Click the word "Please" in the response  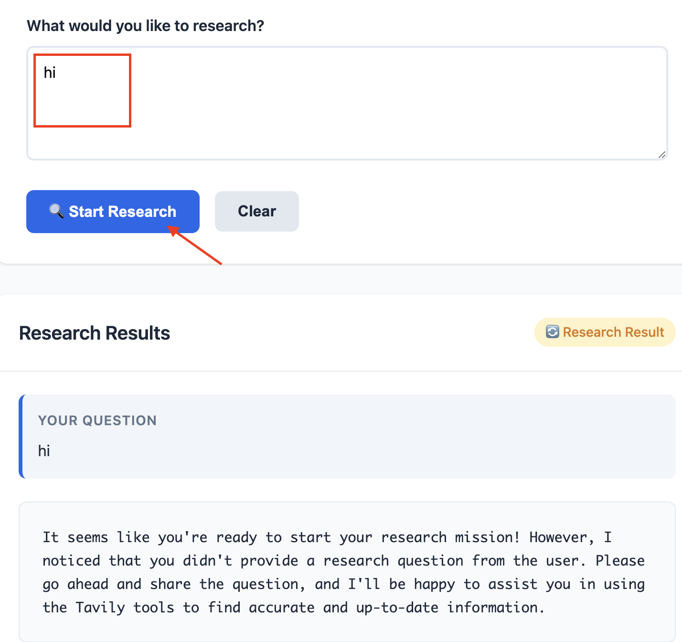tap(620, 561)
